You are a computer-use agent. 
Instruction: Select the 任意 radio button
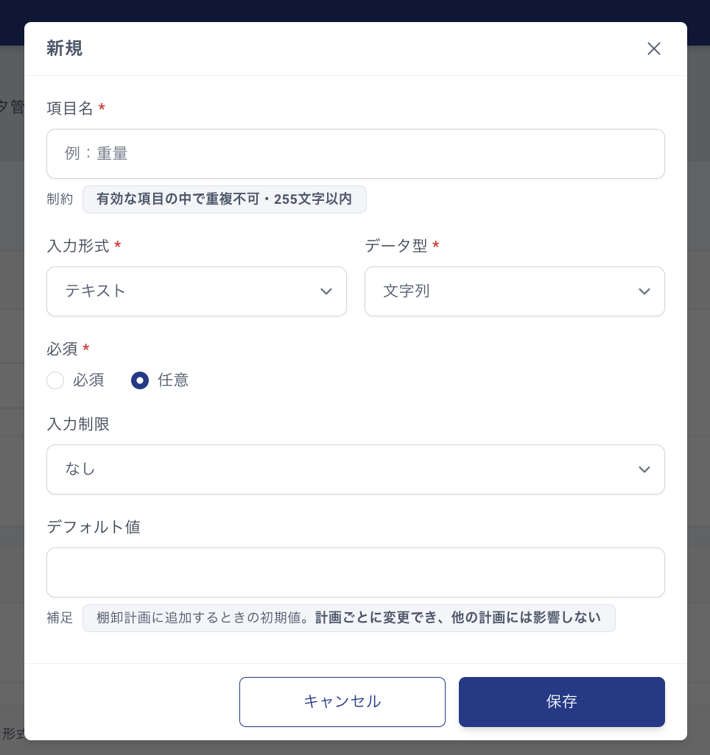point(140,380)
